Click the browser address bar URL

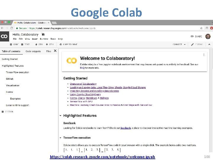(x=62, y=28)
